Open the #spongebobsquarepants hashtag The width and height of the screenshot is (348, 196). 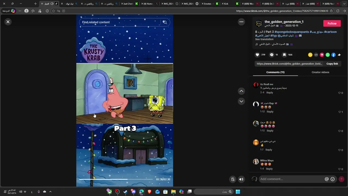292,32
